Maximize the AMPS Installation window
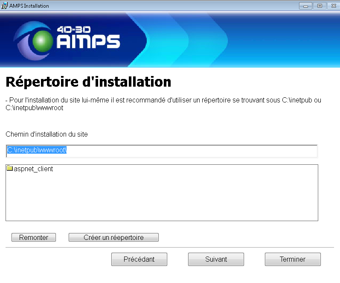340x283 pixels. (319, 6)
